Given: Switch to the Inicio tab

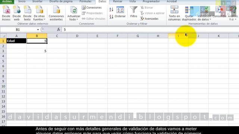Looking at the screenshot, I should [22, 1].
